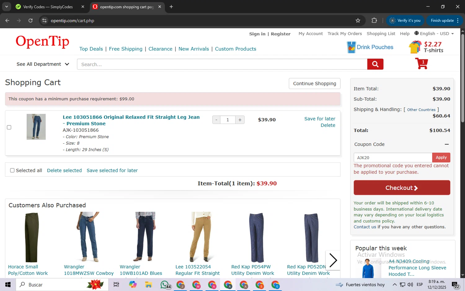Show next Customers Also Purchased items
Viewport: 465px width, 291px height.
pos(333,260)
